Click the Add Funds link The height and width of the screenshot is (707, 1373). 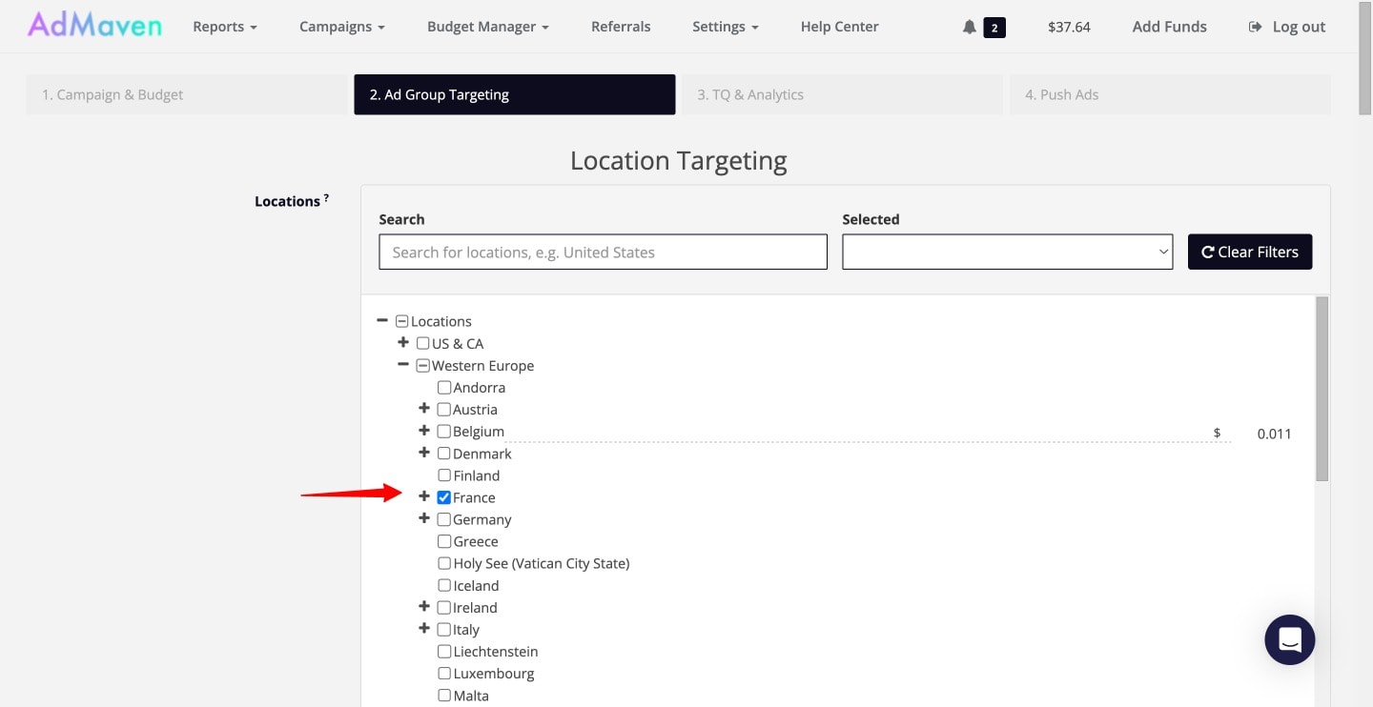point(1169,27)
